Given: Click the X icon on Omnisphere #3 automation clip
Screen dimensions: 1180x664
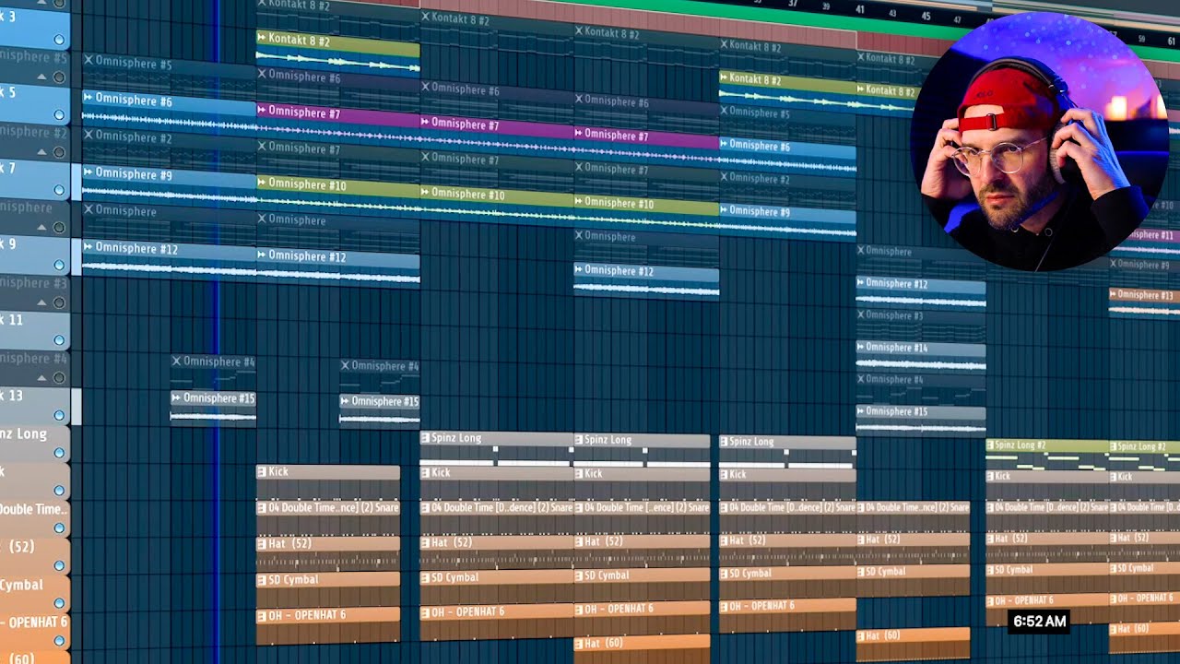Looking at the screenshot, I should [x=861, y=315].
